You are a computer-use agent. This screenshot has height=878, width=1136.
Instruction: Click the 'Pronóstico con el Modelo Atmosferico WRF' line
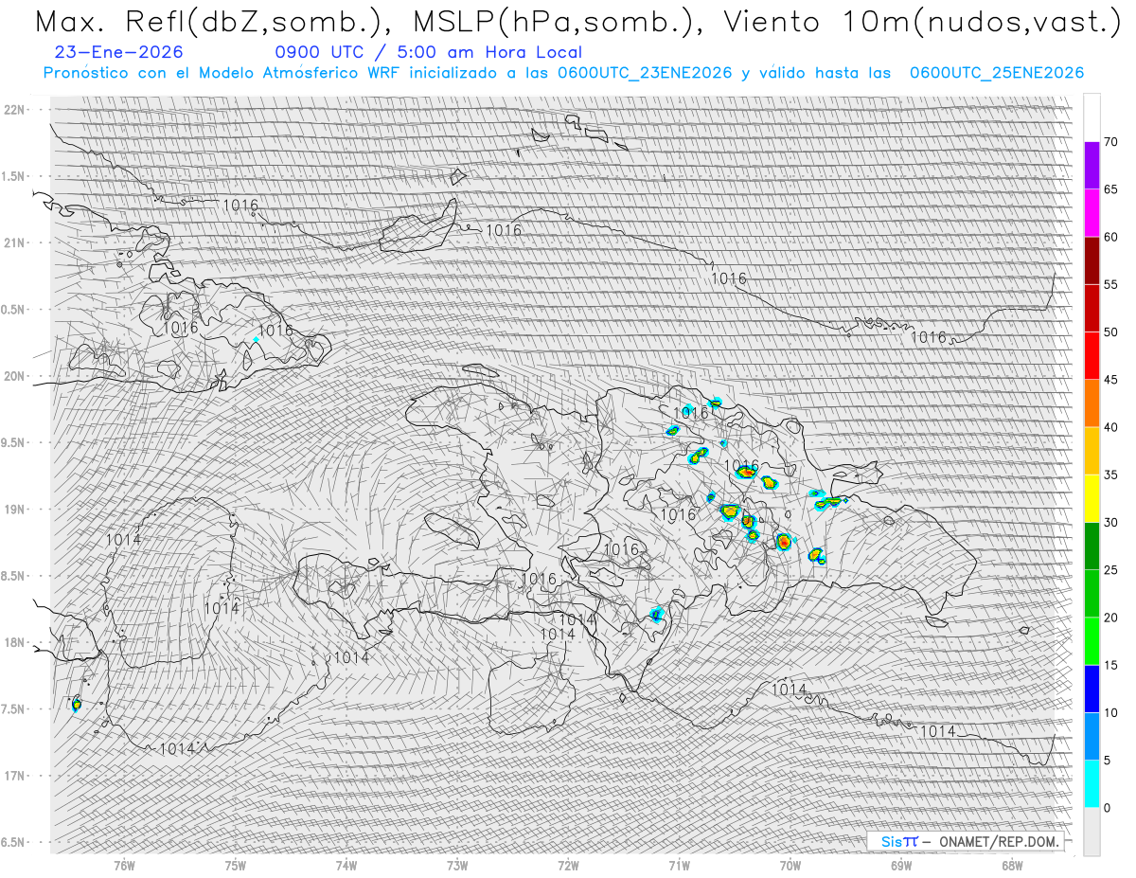(x=563, y=73)
